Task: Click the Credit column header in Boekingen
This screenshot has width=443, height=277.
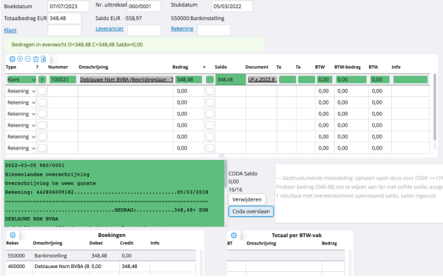Action: click(126, 243)
